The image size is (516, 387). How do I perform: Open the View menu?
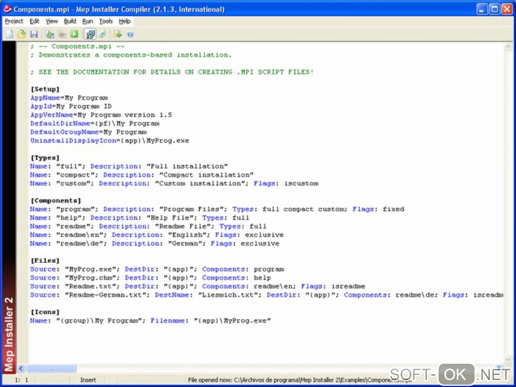click(x=52, y=21)
